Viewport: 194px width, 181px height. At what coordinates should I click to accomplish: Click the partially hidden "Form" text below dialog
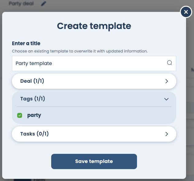39,180
